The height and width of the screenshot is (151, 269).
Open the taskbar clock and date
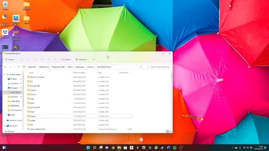coord(259,148)
